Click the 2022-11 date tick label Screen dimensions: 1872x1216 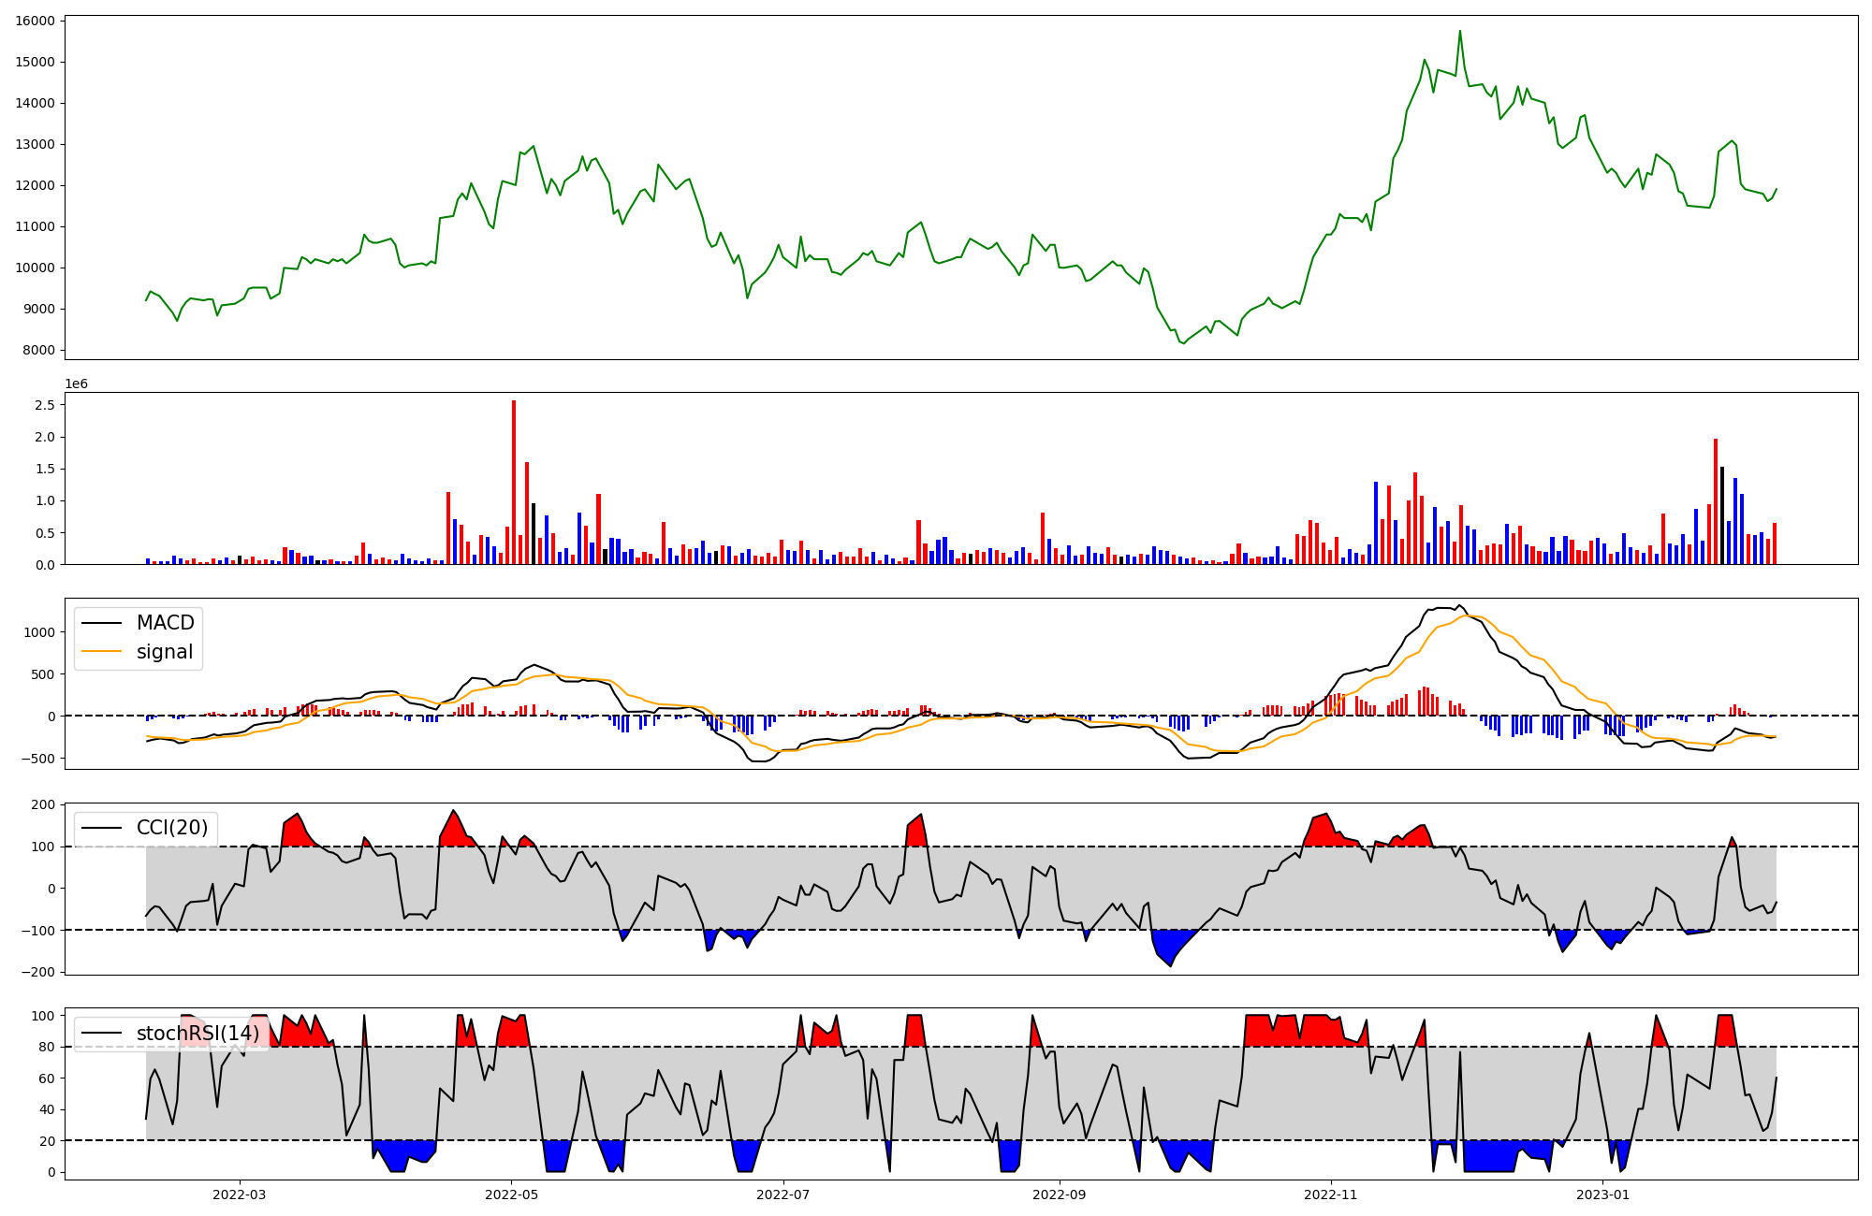point(1330,1194)
